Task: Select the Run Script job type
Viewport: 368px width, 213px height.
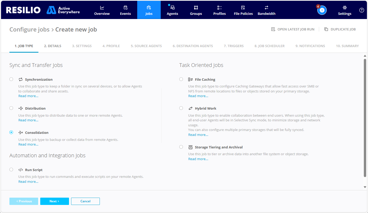Action: [x=11, y=169]
